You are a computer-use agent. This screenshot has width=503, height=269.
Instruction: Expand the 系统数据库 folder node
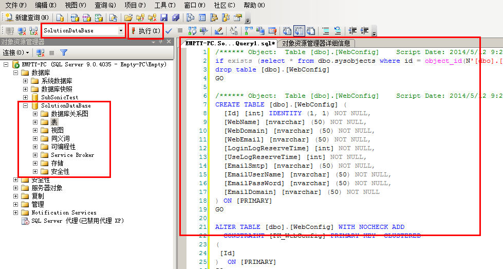click(x=25, y=81)
